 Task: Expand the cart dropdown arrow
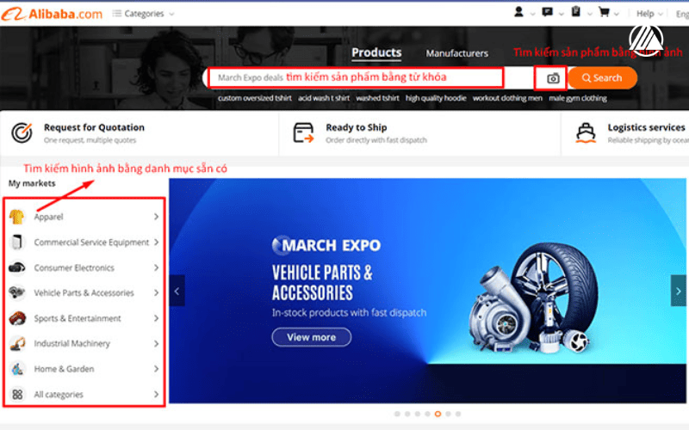pyautogui.click(x=616, y=14)
